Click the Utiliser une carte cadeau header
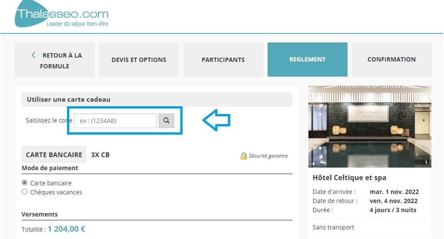Screen dimensions: 444x239 (x=68, y=99)
